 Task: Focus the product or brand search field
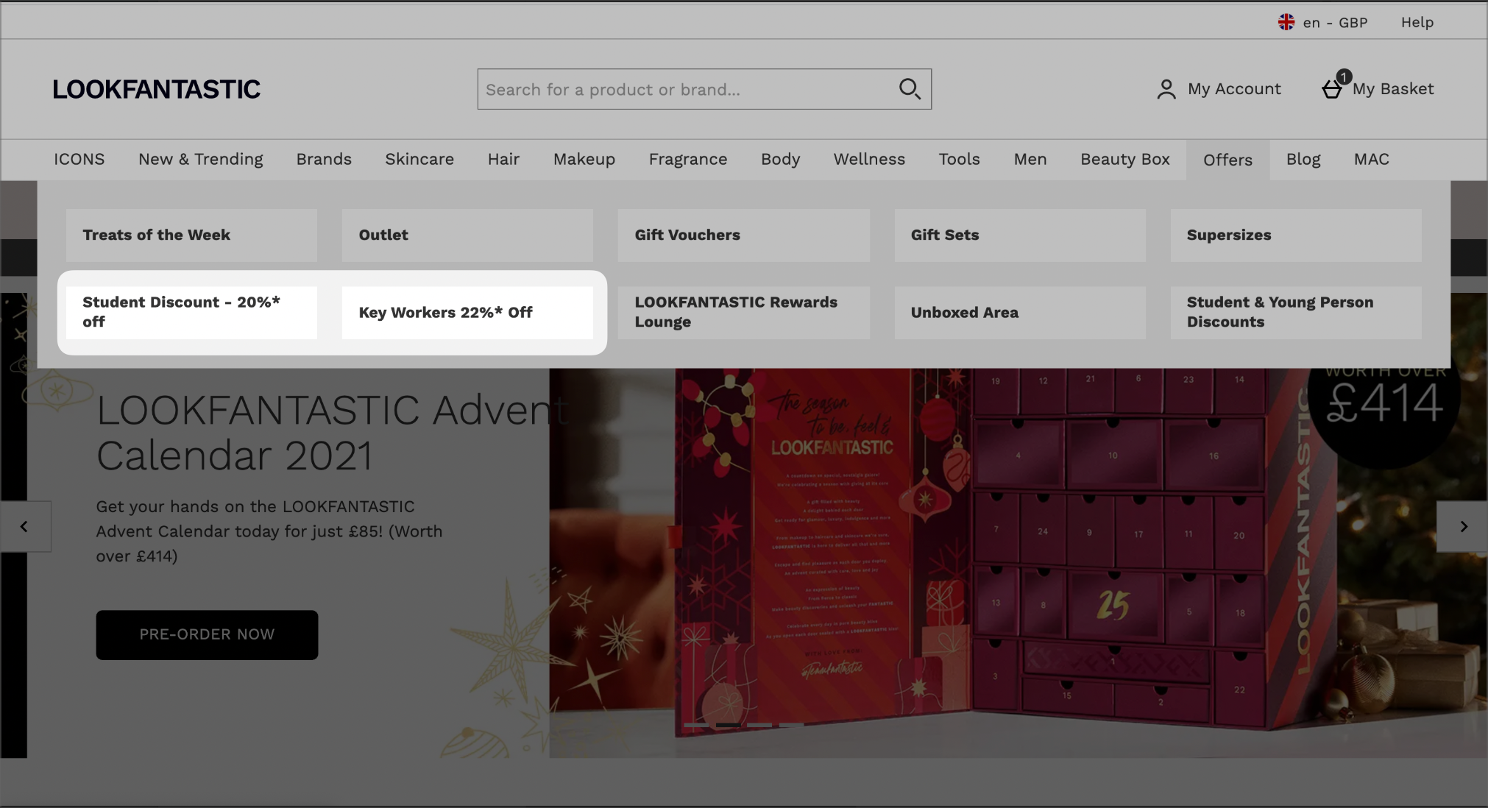[x=684, y=89]
